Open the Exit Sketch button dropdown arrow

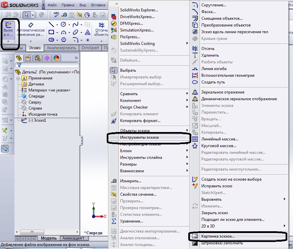pos(8,41)
